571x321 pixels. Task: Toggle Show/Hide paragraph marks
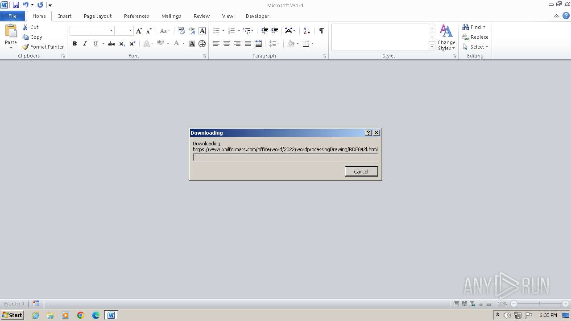pyautogui.click(x=321, y=31)
